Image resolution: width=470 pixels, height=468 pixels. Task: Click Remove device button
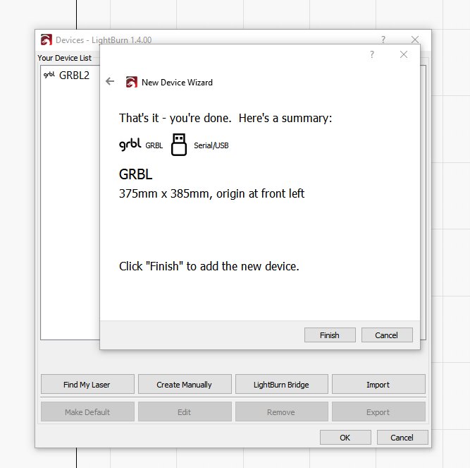[x=281, y=412]
